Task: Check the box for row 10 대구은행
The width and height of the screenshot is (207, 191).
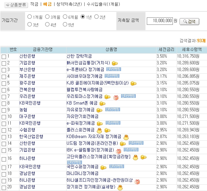Action: click(4, 117)
